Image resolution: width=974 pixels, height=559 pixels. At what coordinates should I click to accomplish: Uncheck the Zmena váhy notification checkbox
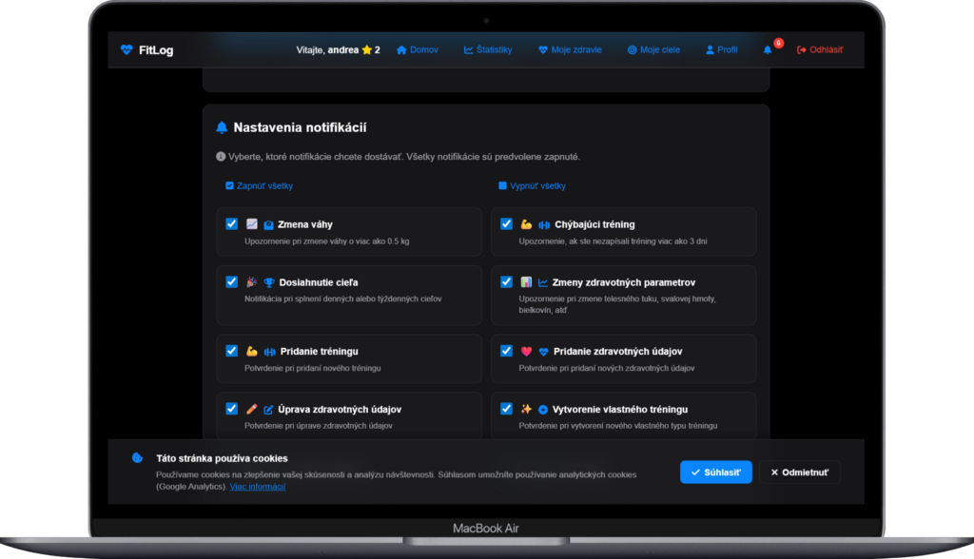click(x=231, y=224)
